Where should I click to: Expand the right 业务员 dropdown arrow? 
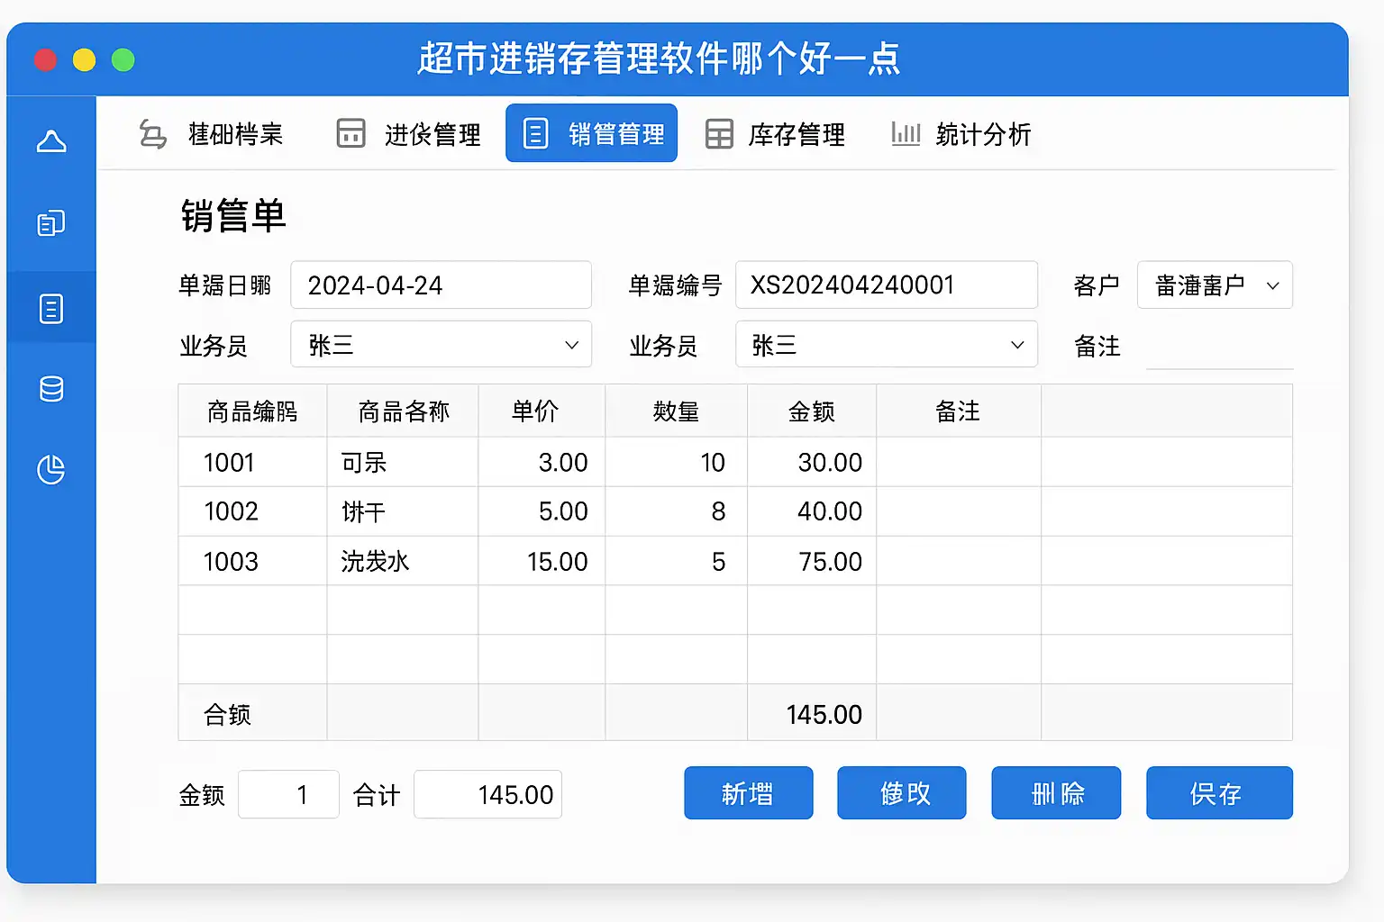[x=1017, y=345]
